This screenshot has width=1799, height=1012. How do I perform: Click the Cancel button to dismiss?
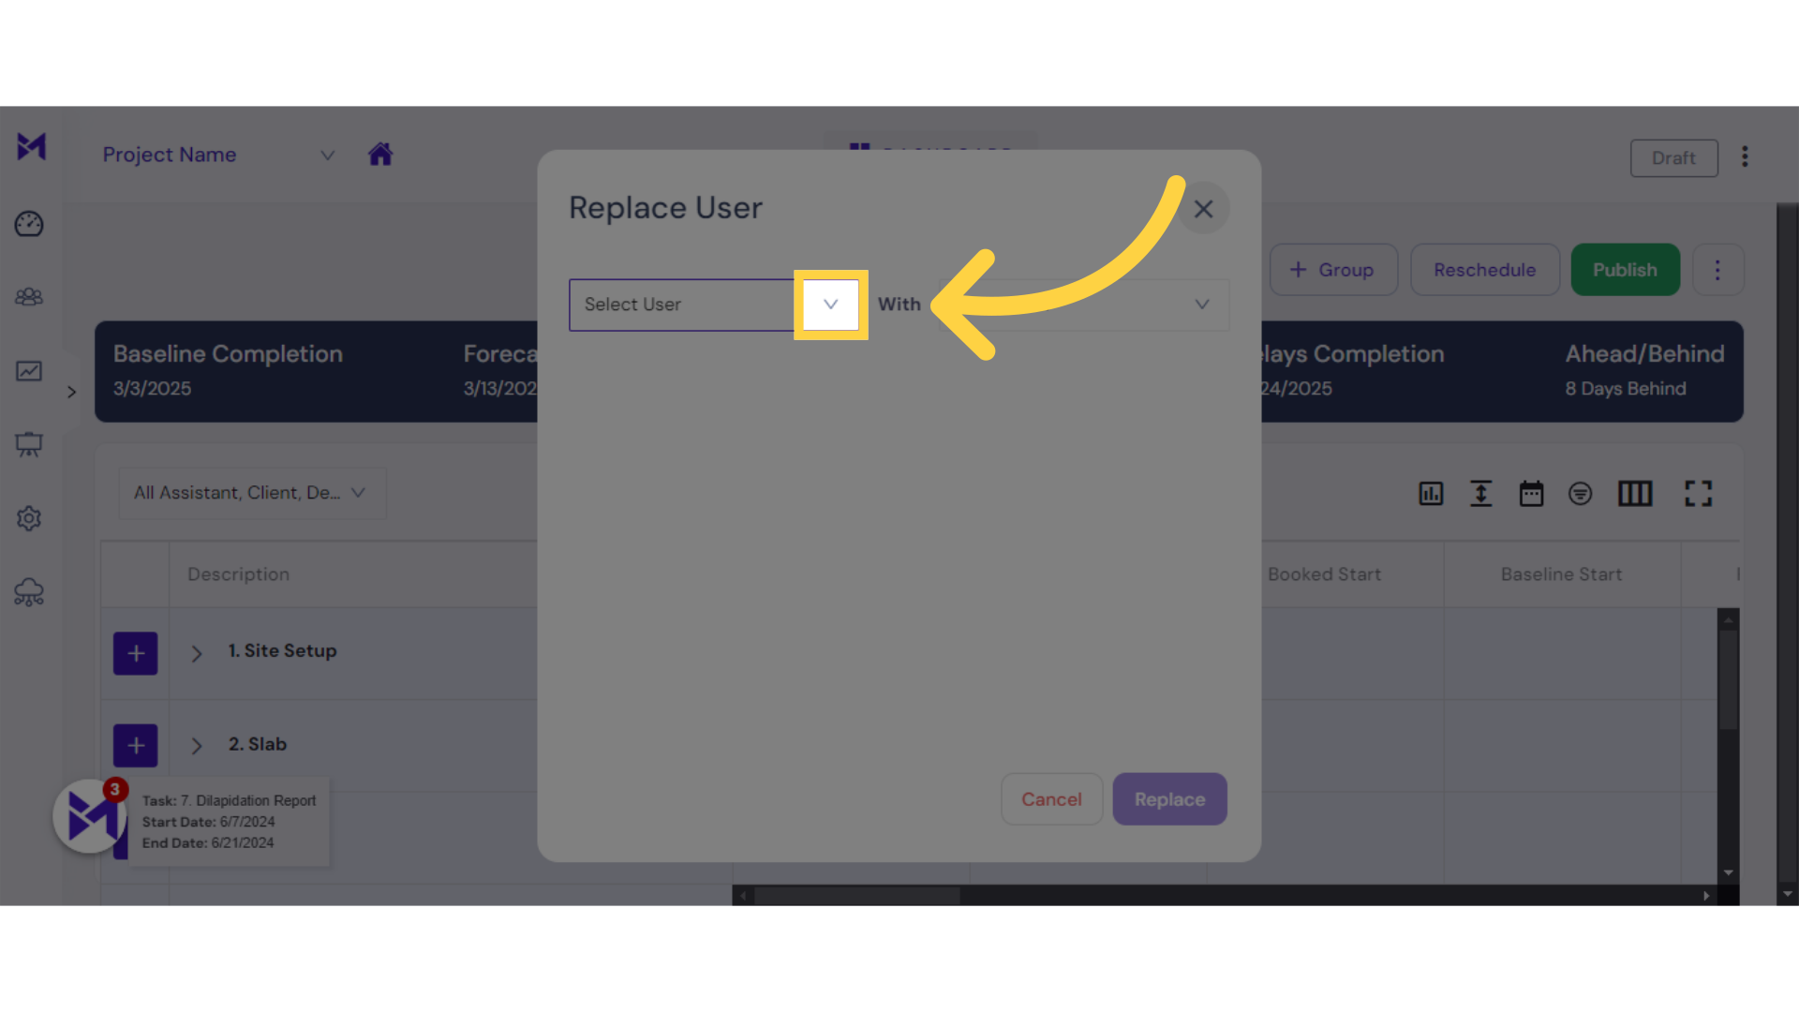point(1051,799)
